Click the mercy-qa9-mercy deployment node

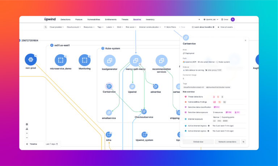point(136,61)
